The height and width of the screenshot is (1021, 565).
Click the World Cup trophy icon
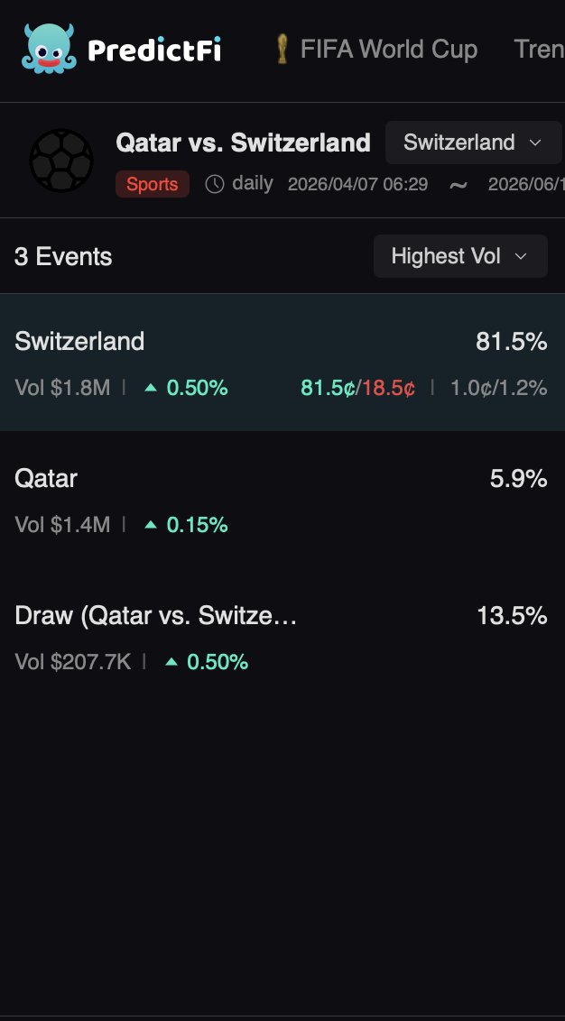(x=282, y=49)
